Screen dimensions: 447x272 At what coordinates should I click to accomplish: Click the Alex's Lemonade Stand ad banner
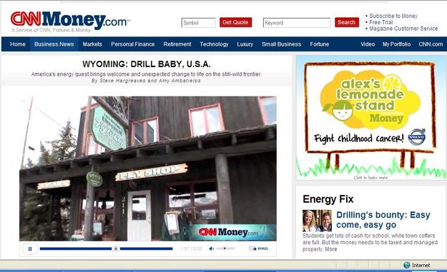click(x=371, y=118)
